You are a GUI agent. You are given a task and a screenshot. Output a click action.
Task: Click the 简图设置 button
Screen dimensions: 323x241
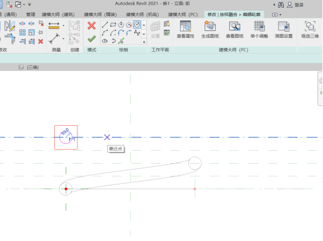(x=284, y=30)
